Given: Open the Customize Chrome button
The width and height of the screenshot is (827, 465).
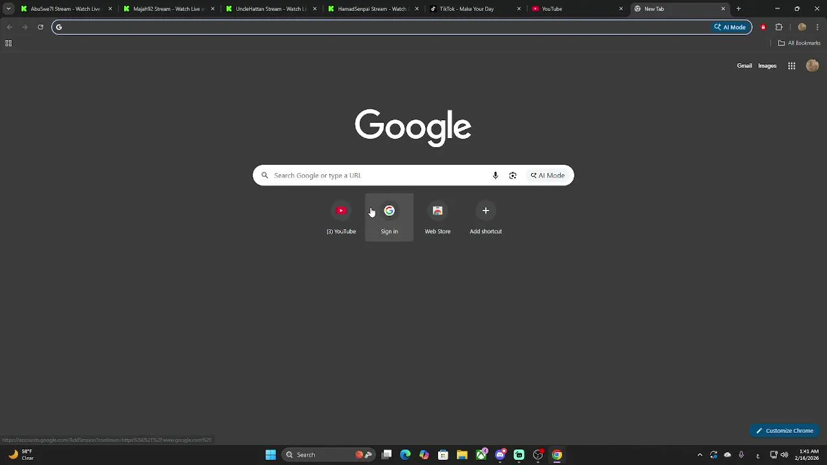Looking at the screenshot, I should pos(785,431).
